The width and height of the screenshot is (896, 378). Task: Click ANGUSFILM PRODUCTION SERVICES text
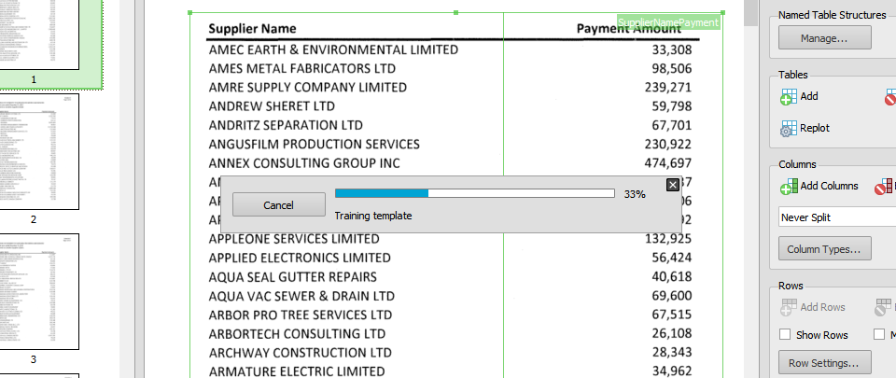315,144
